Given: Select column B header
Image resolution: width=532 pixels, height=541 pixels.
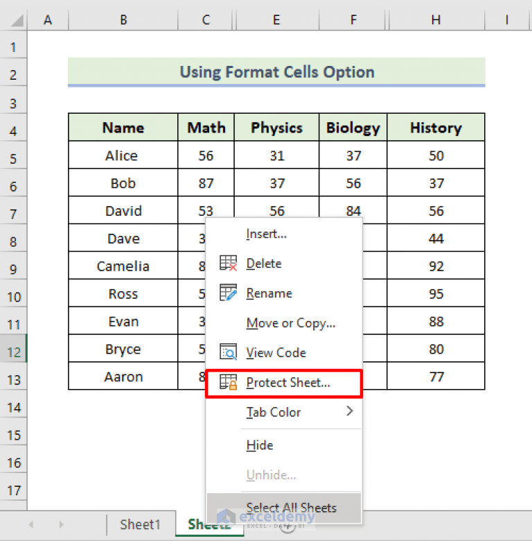Looking at the screenshot, I should pyautogui.click(x=123, y=20).
